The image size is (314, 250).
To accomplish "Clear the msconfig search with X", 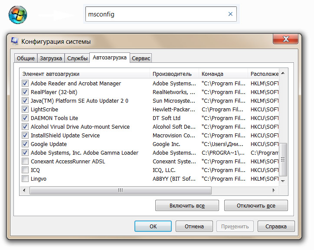I will click(230, 14).
